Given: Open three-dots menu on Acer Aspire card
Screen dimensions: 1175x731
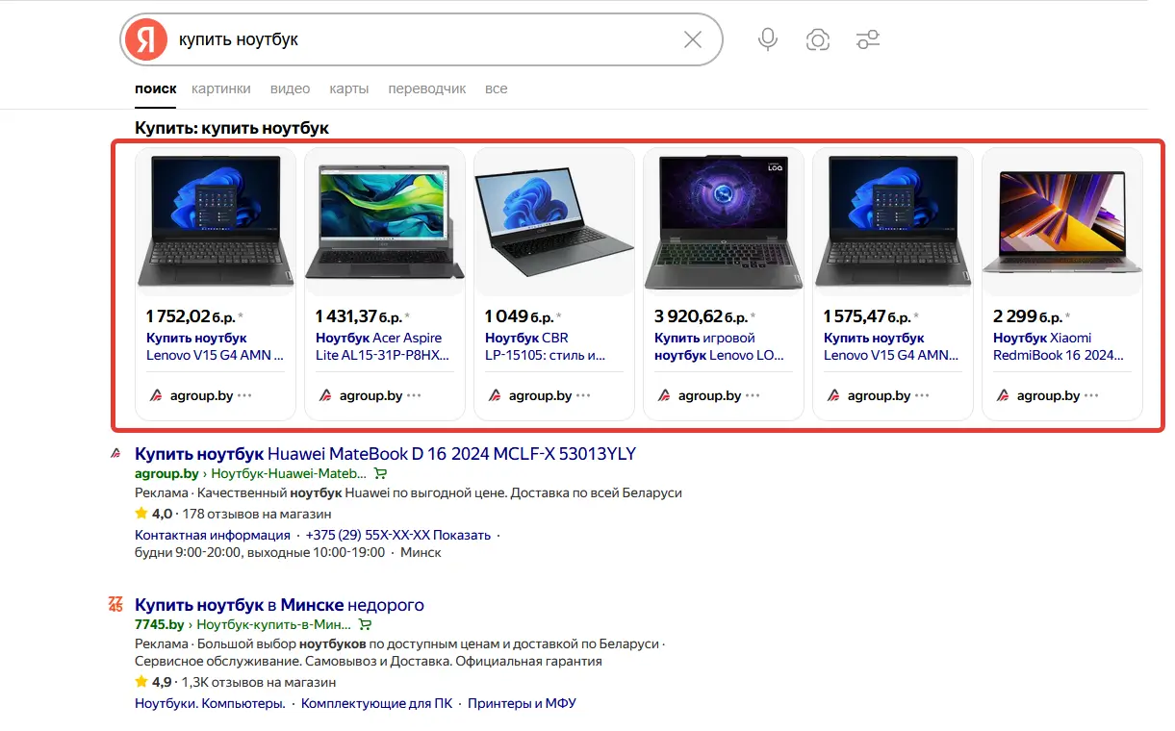Looking at the screenshot, I should point(414,395).
